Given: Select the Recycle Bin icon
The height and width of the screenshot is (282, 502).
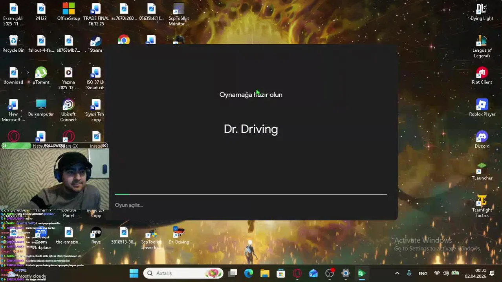Looking at the screenshot, I should click(13, 44).
